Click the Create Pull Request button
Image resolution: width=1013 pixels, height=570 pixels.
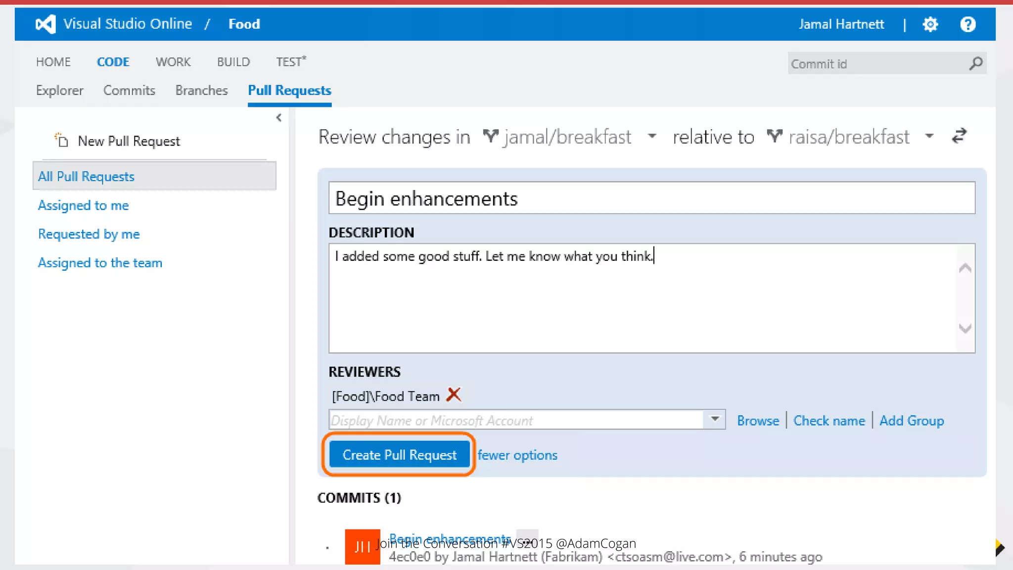click(399, 455)
